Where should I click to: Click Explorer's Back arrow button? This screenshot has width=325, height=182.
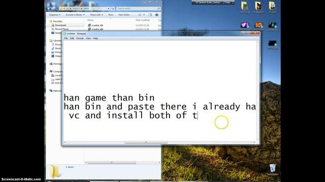coord(49,9)
